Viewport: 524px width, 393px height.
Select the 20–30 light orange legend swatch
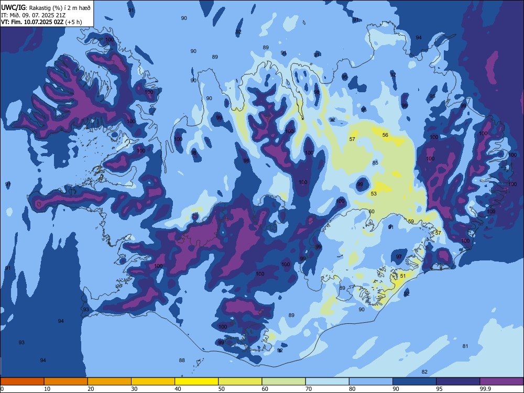coord(110,381)
